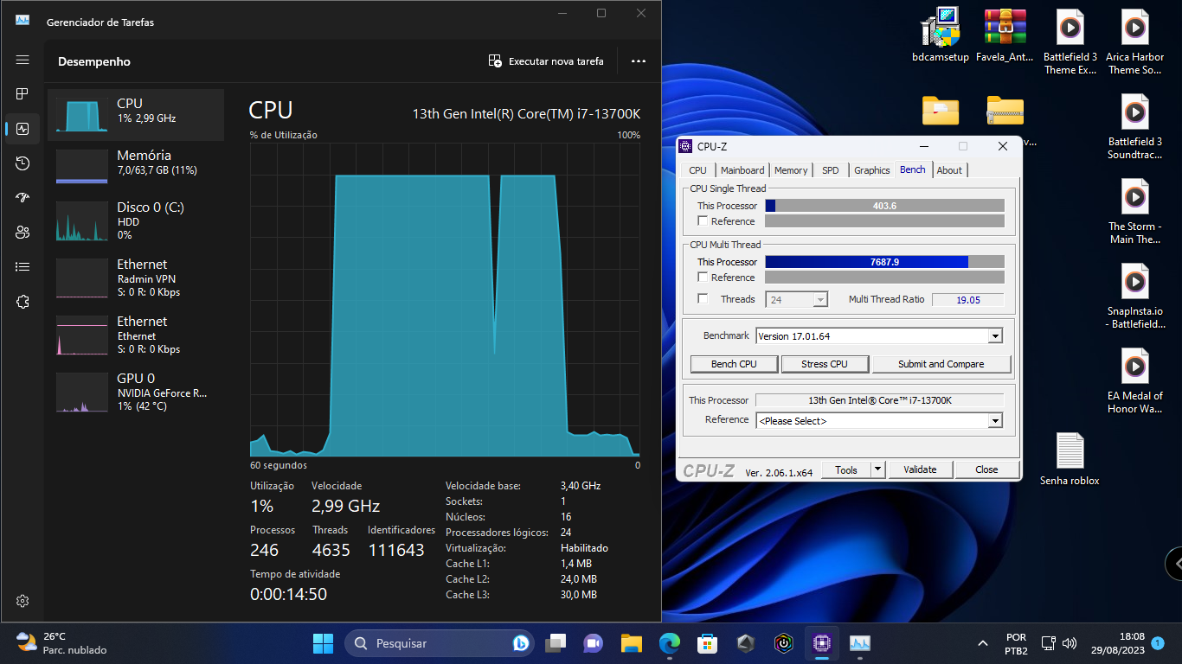The width and height of the screenshot is (1182, 664).
Task: Open Startup apps page icon
Action: 22,198
